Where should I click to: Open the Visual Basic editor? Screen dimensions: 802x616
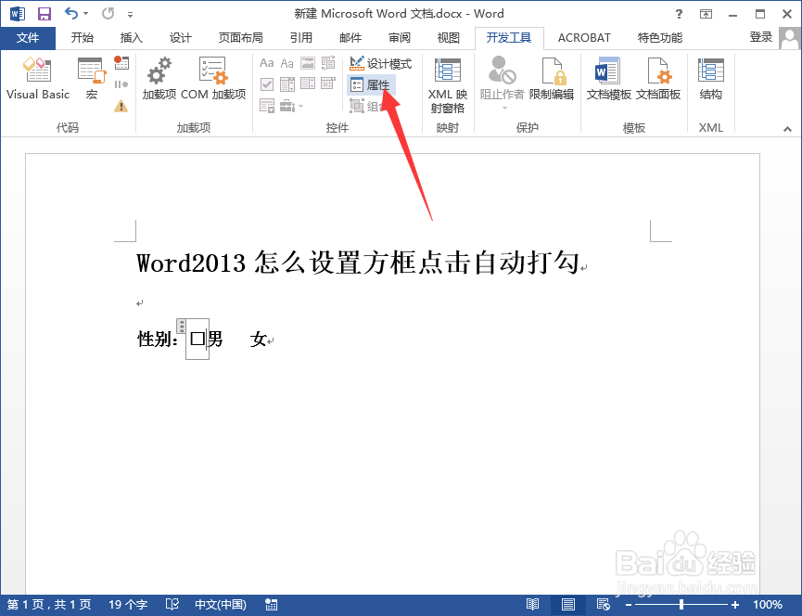[x=37, y=78]
